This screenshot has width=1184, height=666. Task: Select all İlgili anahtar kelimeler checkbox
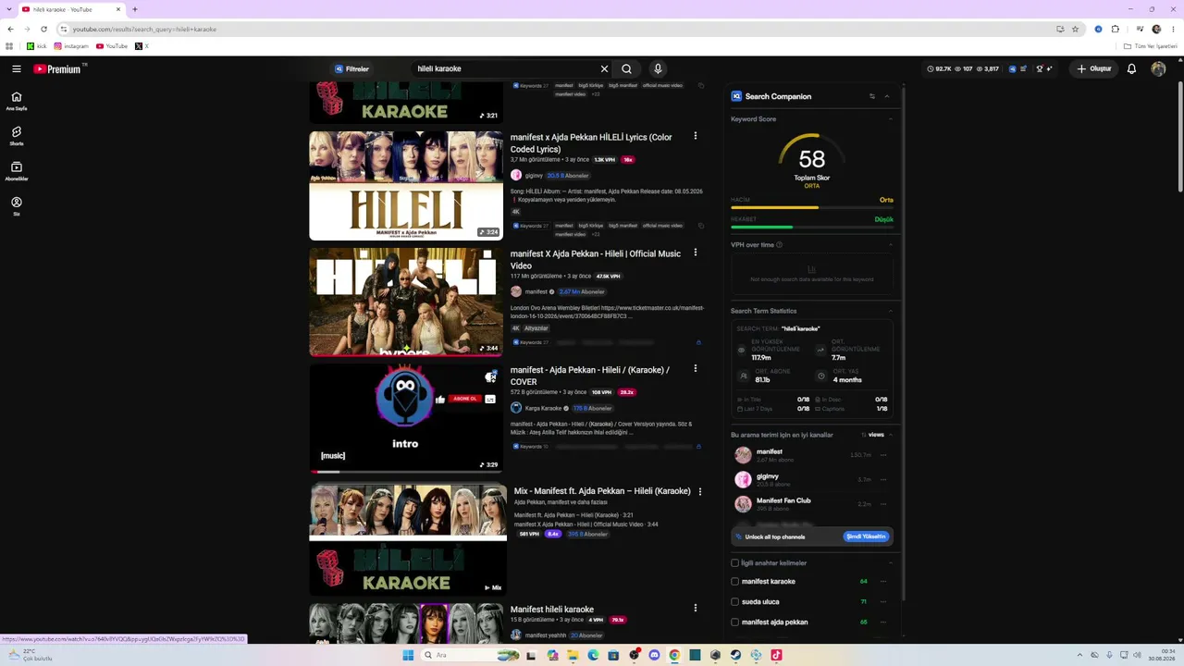[735, 562]
